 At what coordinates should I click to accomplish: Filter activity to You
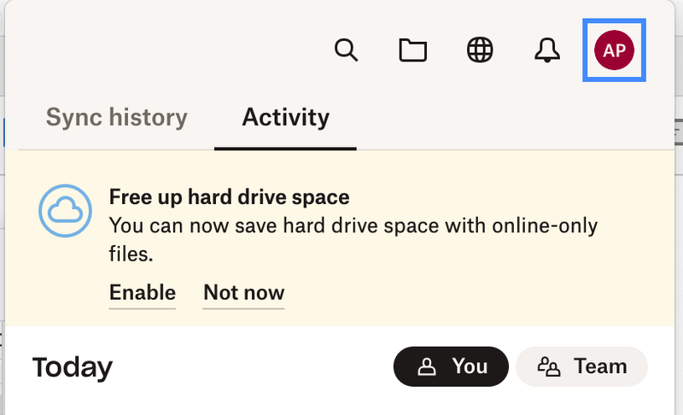click(451, 366)
